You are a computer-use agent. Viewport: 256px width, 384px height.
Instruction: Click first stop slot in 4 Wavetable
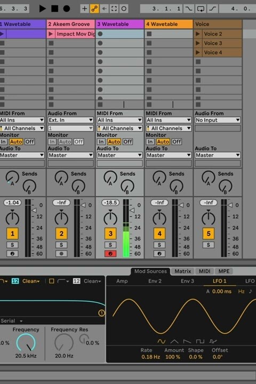point(149,34)
